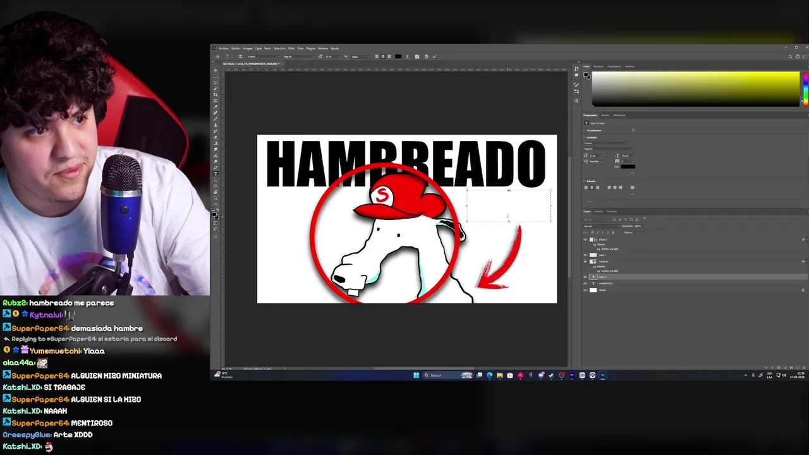Click fx layer style icon at Layers bottom

772,368
